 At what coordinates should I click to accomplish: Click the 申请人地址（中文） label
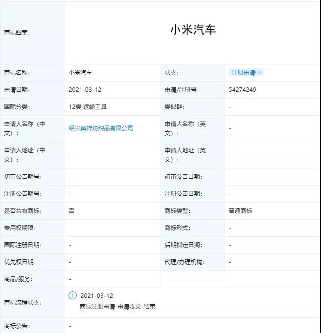pyautogui.click(x=24, y=155)
